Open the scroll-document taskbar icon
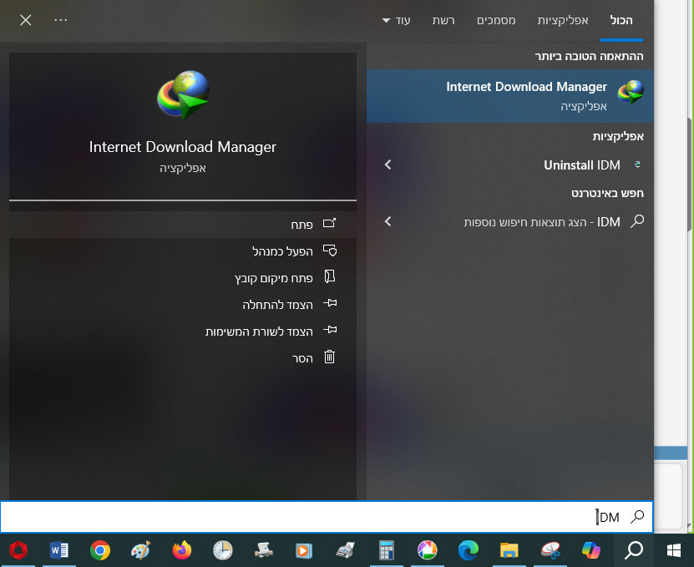The image size is (694, 567). pyautogui.click(x=264, y=550)
